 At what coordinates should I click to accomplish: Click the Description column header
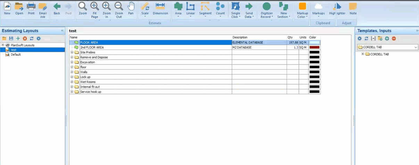[x=259, y=37]
